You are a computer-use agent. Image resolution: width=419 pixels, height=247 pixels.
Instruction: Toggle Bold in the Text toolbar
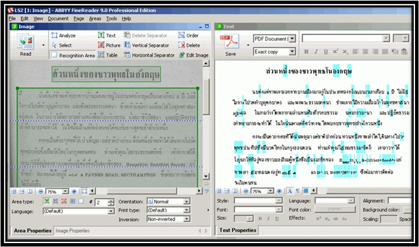306,52
